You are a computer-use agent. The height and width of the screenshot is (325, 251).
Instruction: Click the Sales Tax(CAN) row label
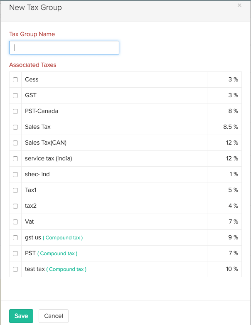click(46, 143)
